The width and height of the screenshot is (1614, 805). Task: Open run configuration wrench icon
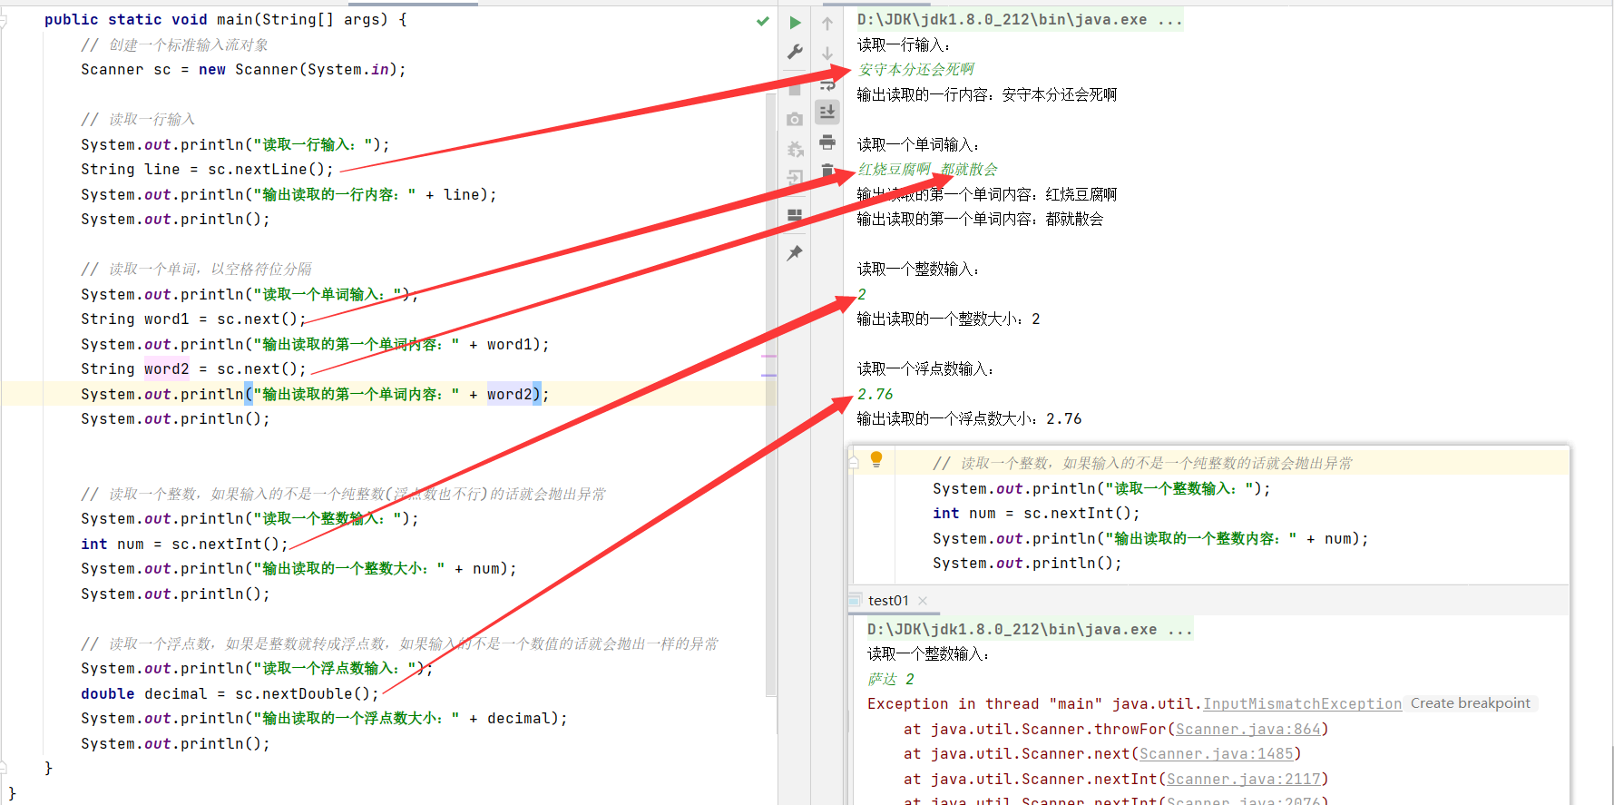pyautogui.click(x=796, y=53)
